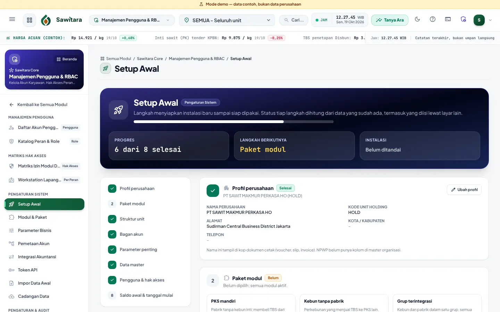Screen dimensions: 500x312
Task: Click the rocket icon beside Setup Awal title
Action: tap(106, 69)
